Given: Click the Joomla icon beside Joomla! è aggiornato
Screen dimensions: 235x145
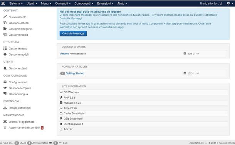Looking at the screenshot, I should (5, 121).
